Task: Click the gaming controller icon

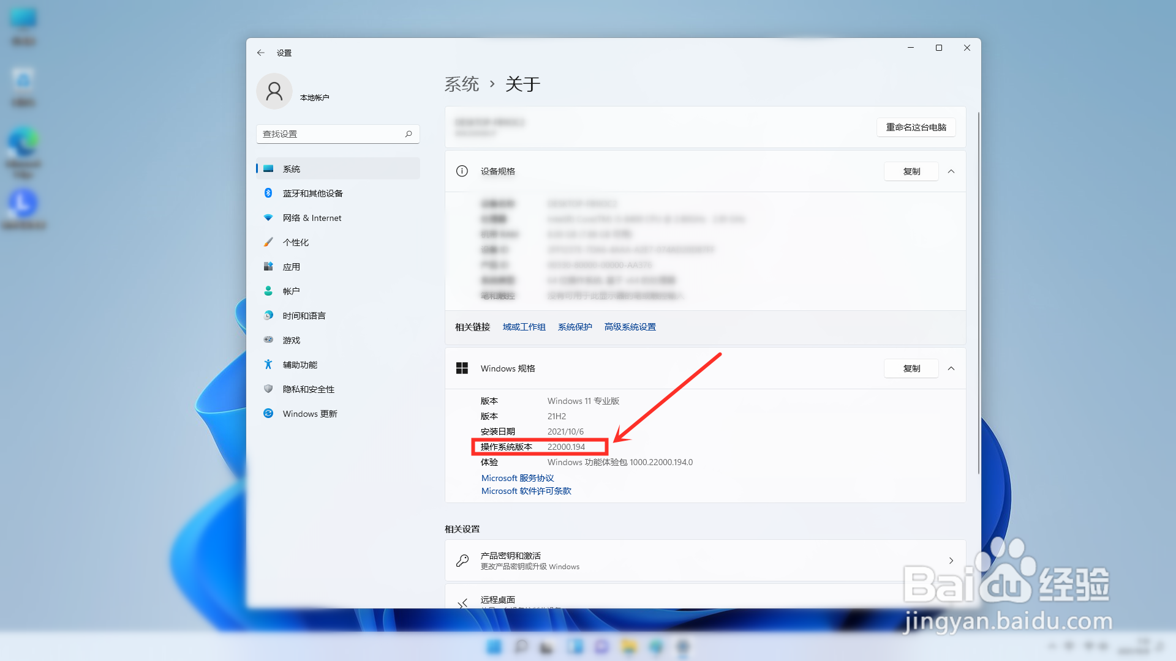Action: point(268,340)
